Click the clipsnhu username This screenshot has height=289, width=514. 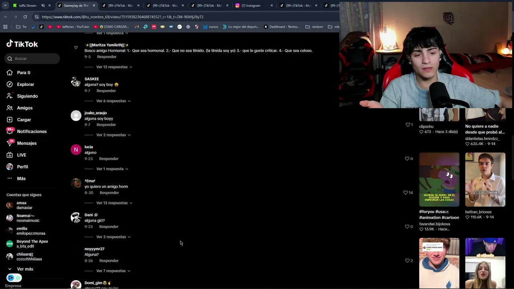coord(426,126)
